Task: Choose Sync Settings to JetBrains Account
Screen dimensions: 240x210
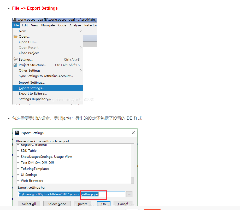Action: pos(48,76)
